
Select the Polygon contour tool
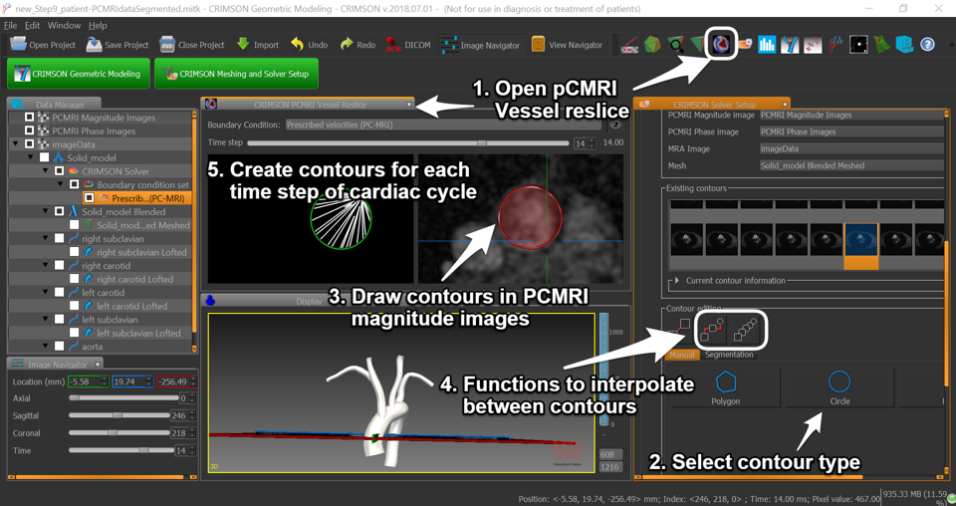(726, 386)
